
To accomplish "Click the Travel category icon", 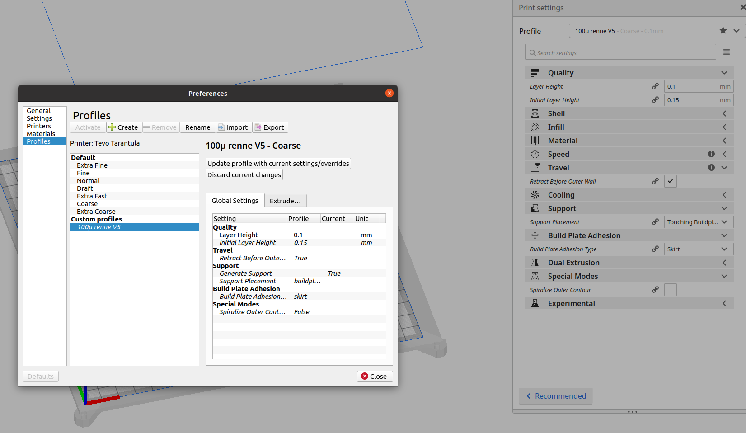I will click(x=535, y=168).
